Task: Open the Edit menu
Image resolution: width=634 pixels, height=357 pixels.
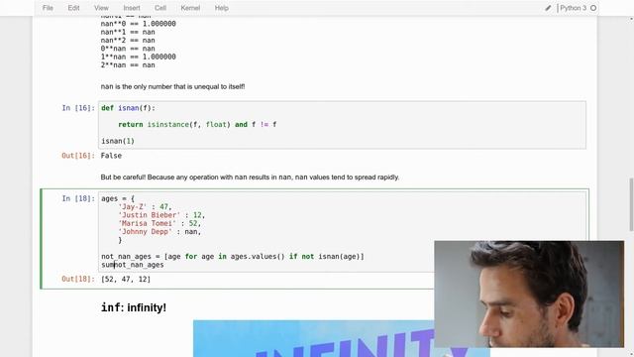Action: tap(73, 8)
